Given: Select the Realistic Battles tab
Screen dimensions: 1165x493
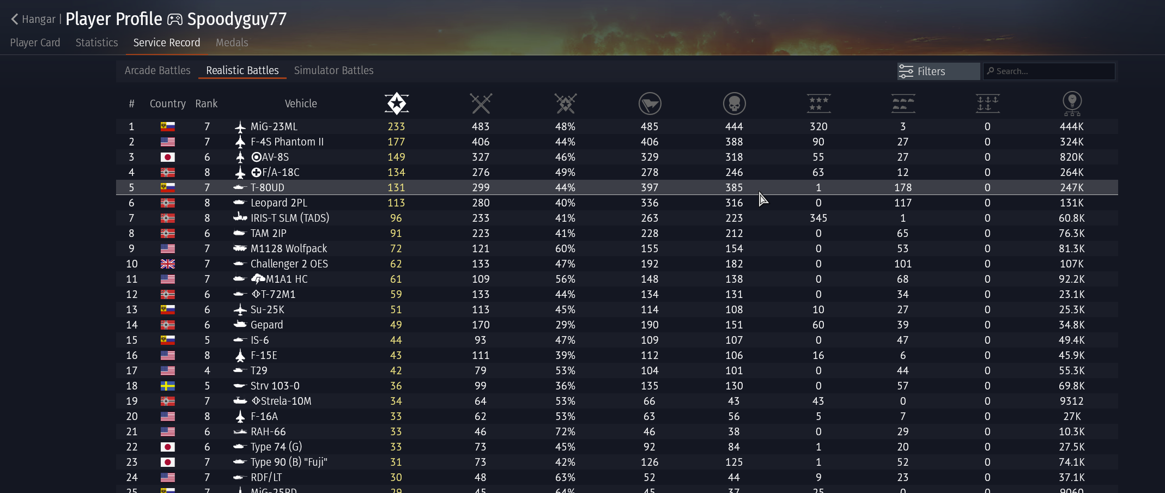Looking at the screenshot, I should tap(242, 70).
